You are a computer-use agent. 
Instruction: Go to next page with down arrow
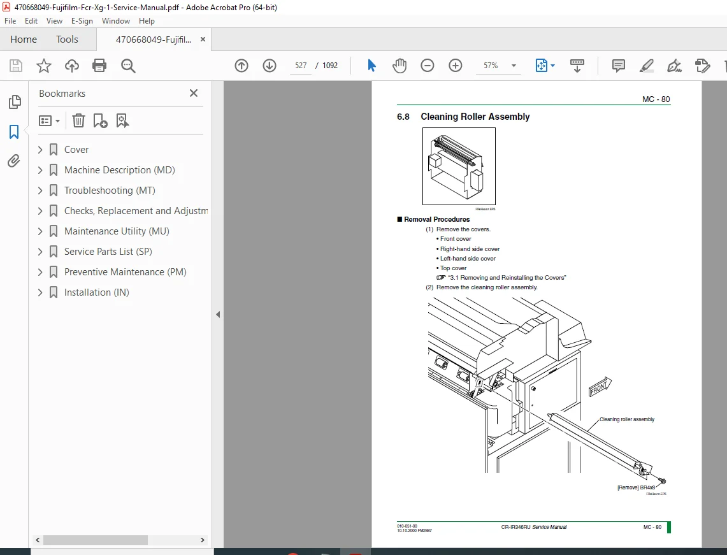tap(270, 66)
